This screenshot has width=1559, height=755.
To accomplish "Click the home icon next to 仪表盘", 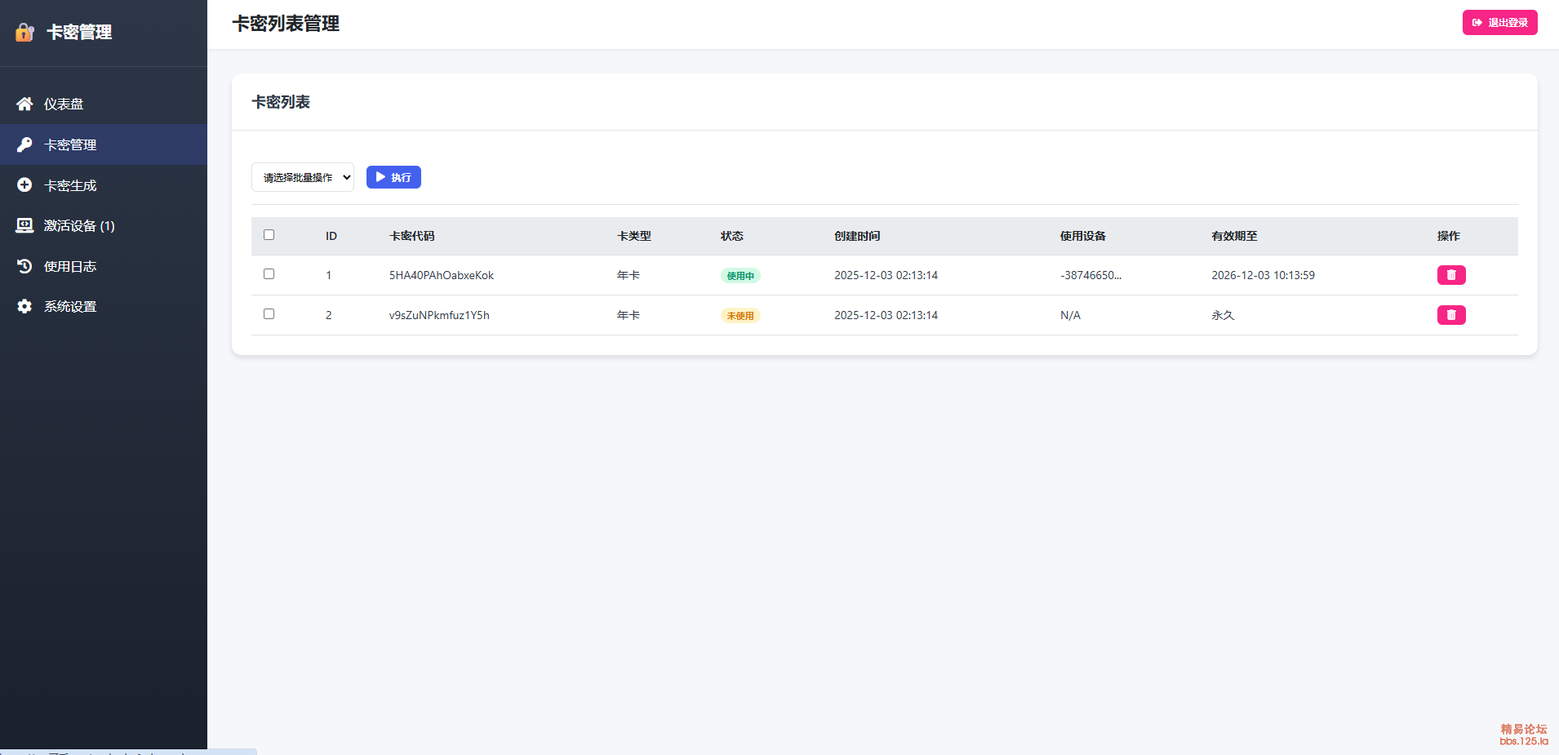I will pos(24,104).
